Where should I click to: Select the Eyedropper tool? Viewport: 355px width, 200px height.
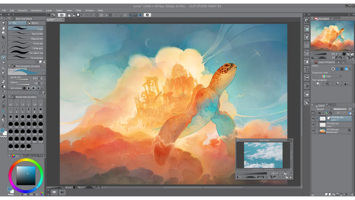pyautogui.click(x=3, y=52)
